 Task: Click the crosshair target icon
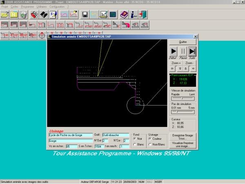pyautogui.click(x=41, y=35)
